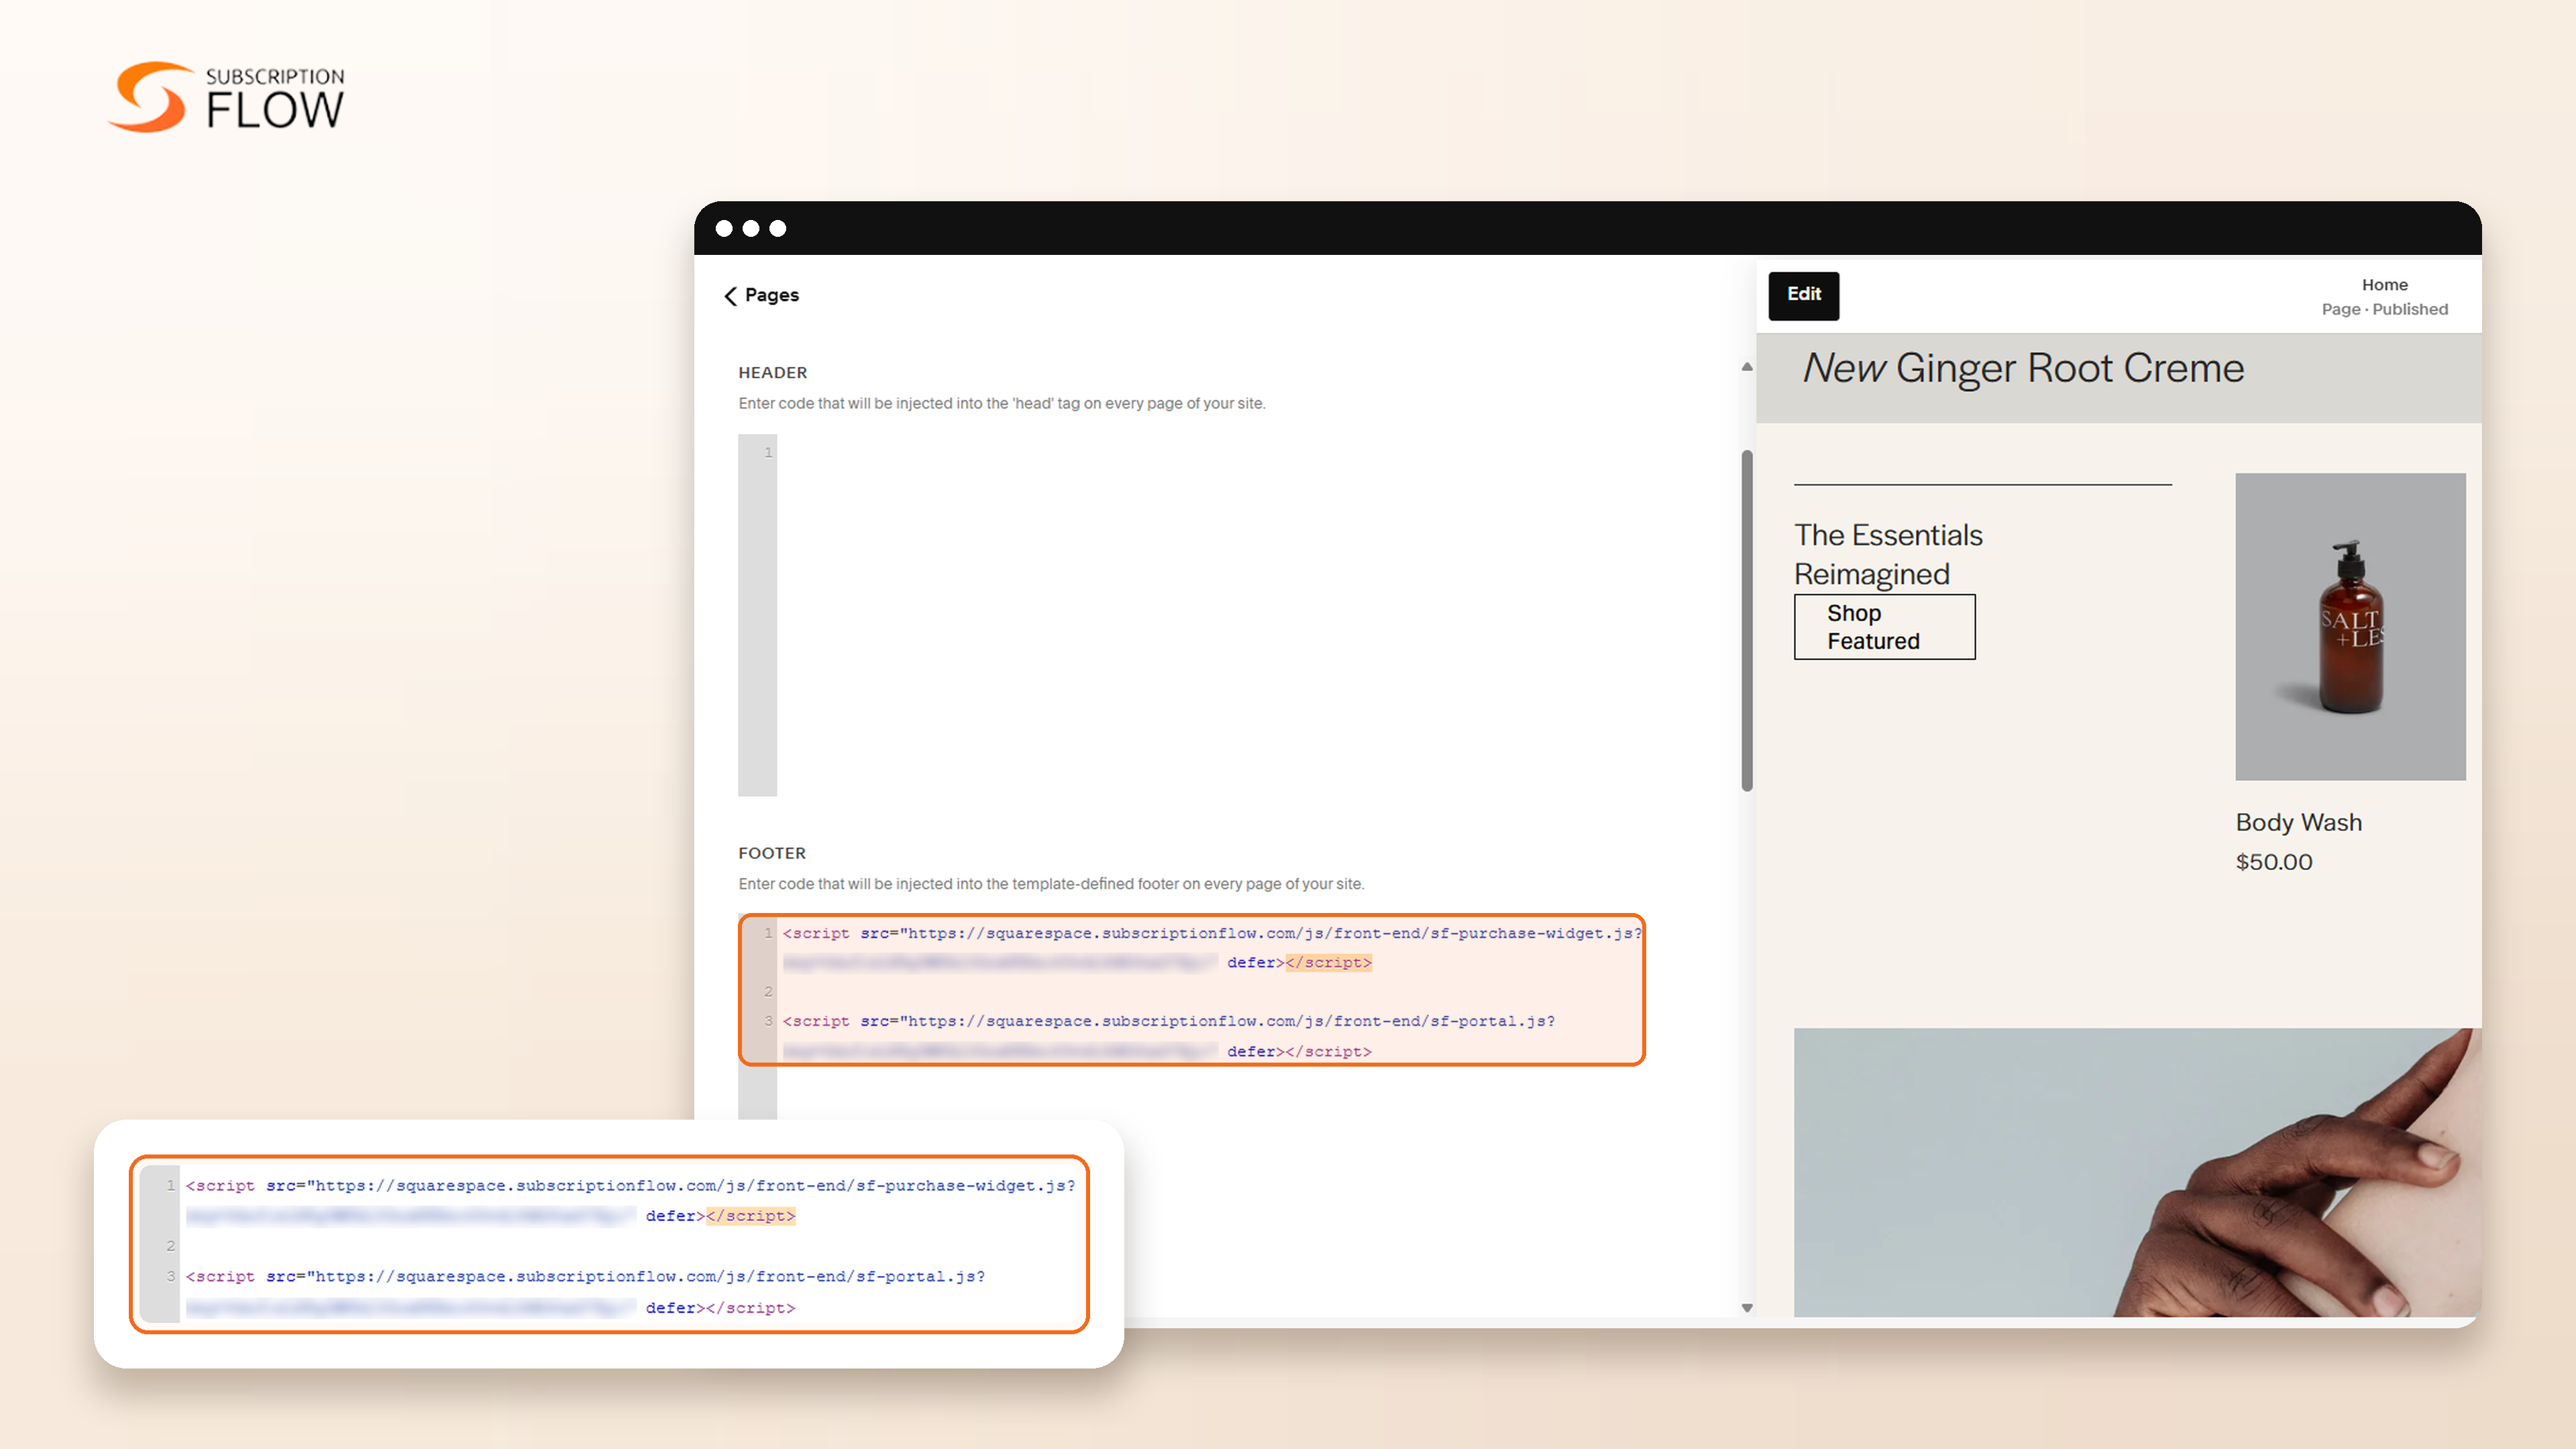This screenshot has width=2576, height=1449.
Task: Click the SubscriptionFlow logo
Action: tap(226, 97)
